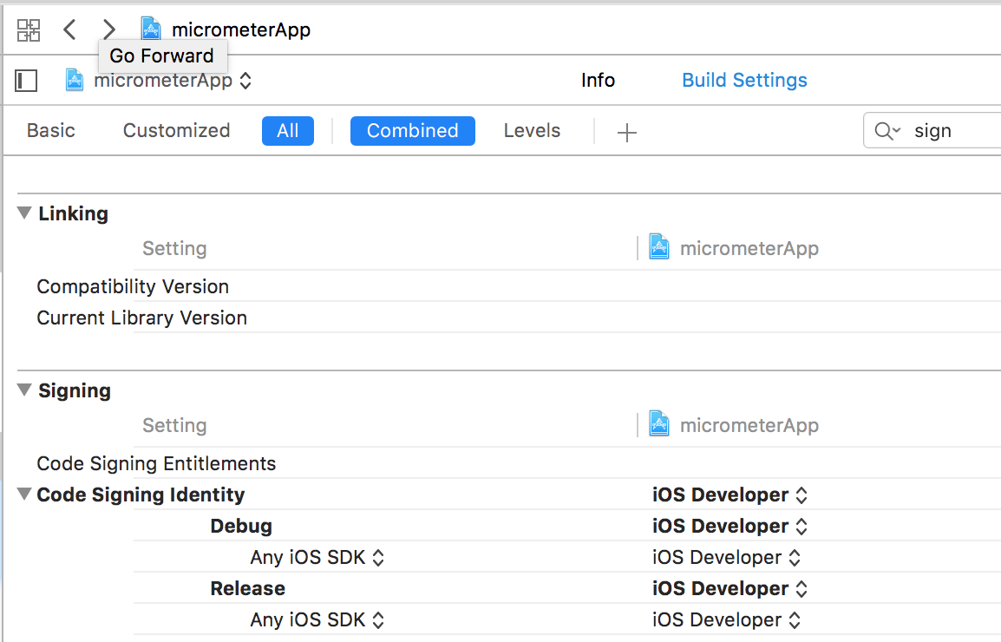Add a build setting with plus
The height and width of the screenshot is (642, 1001).
[x=626, y=132]
